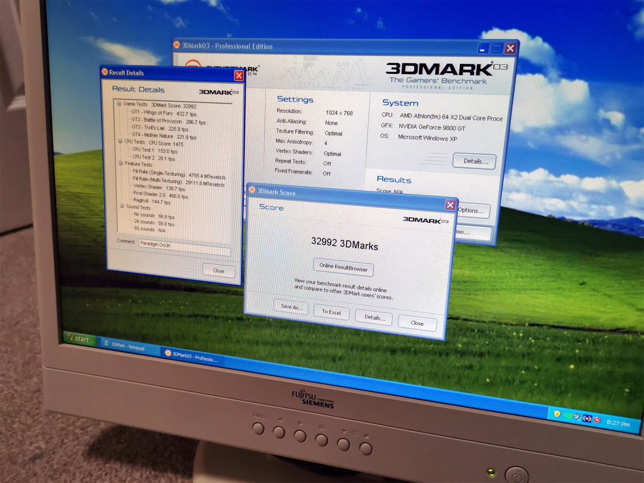Click the green NVIDIA tray icon
The width and height of the screenshot is (644, 483).
[568, 416]
